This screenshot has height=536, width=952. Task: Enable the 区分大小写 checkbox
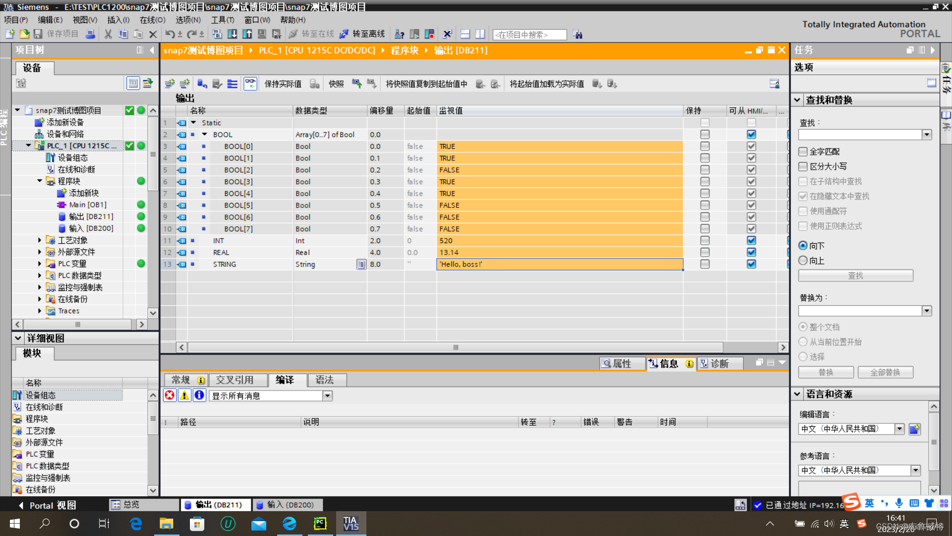coord(803,166)
